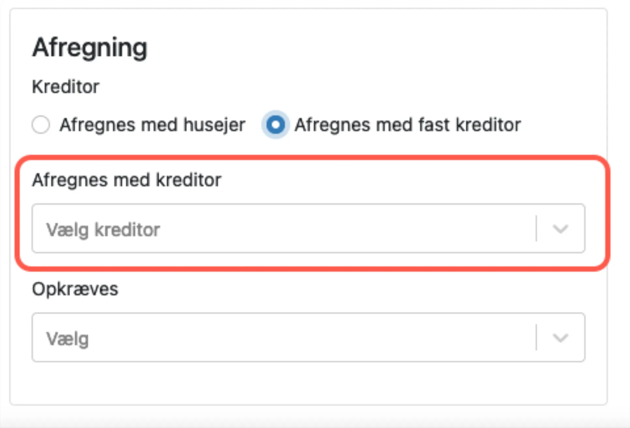This screenshot has height=428, width=630.
Task: Click the divider line before the kreditor chevron
Action: pos(536,229)
